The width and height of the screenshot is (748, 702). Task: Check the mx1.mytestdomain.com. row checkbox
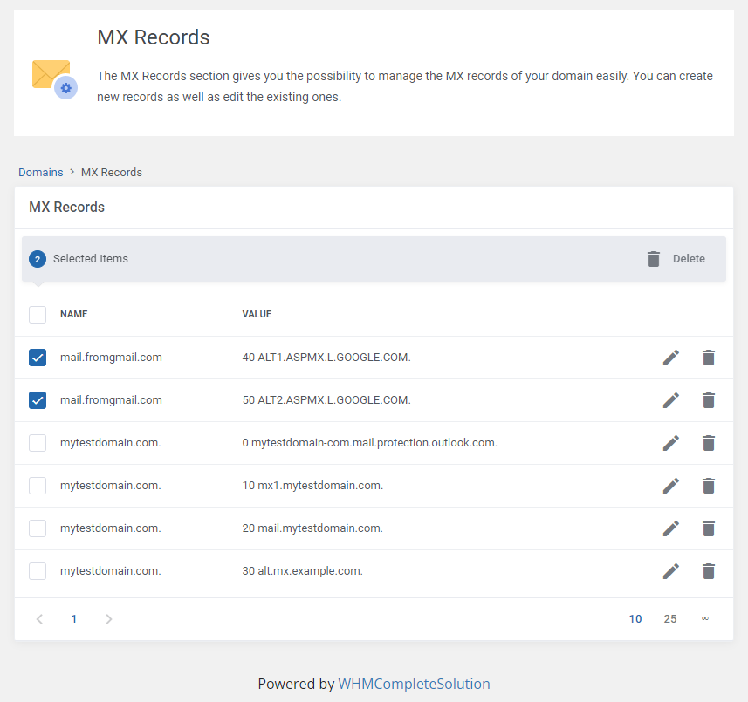click(x=38, y=486)
